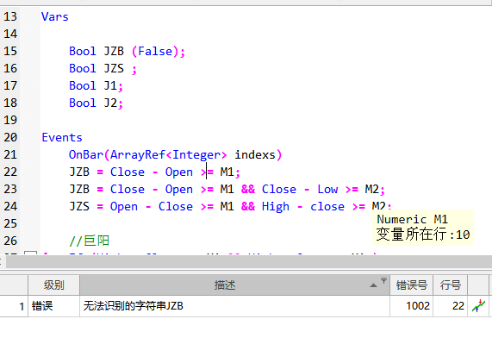The image size is (492, 338).
Task: Open the filter funnel in 描述 header
Action: [x=383, y=280]
